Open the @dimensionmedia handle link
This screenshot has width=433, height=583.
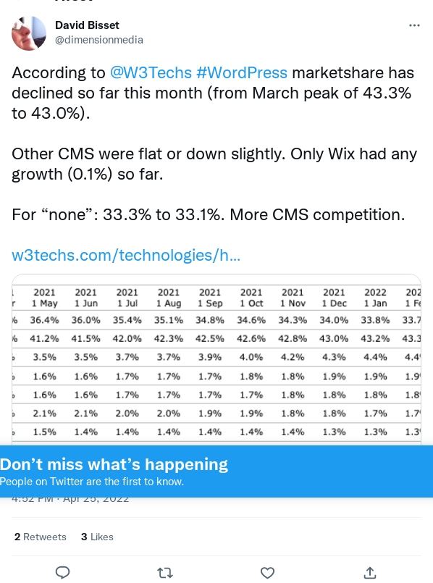pyautogui.click(x=99, y=40)
